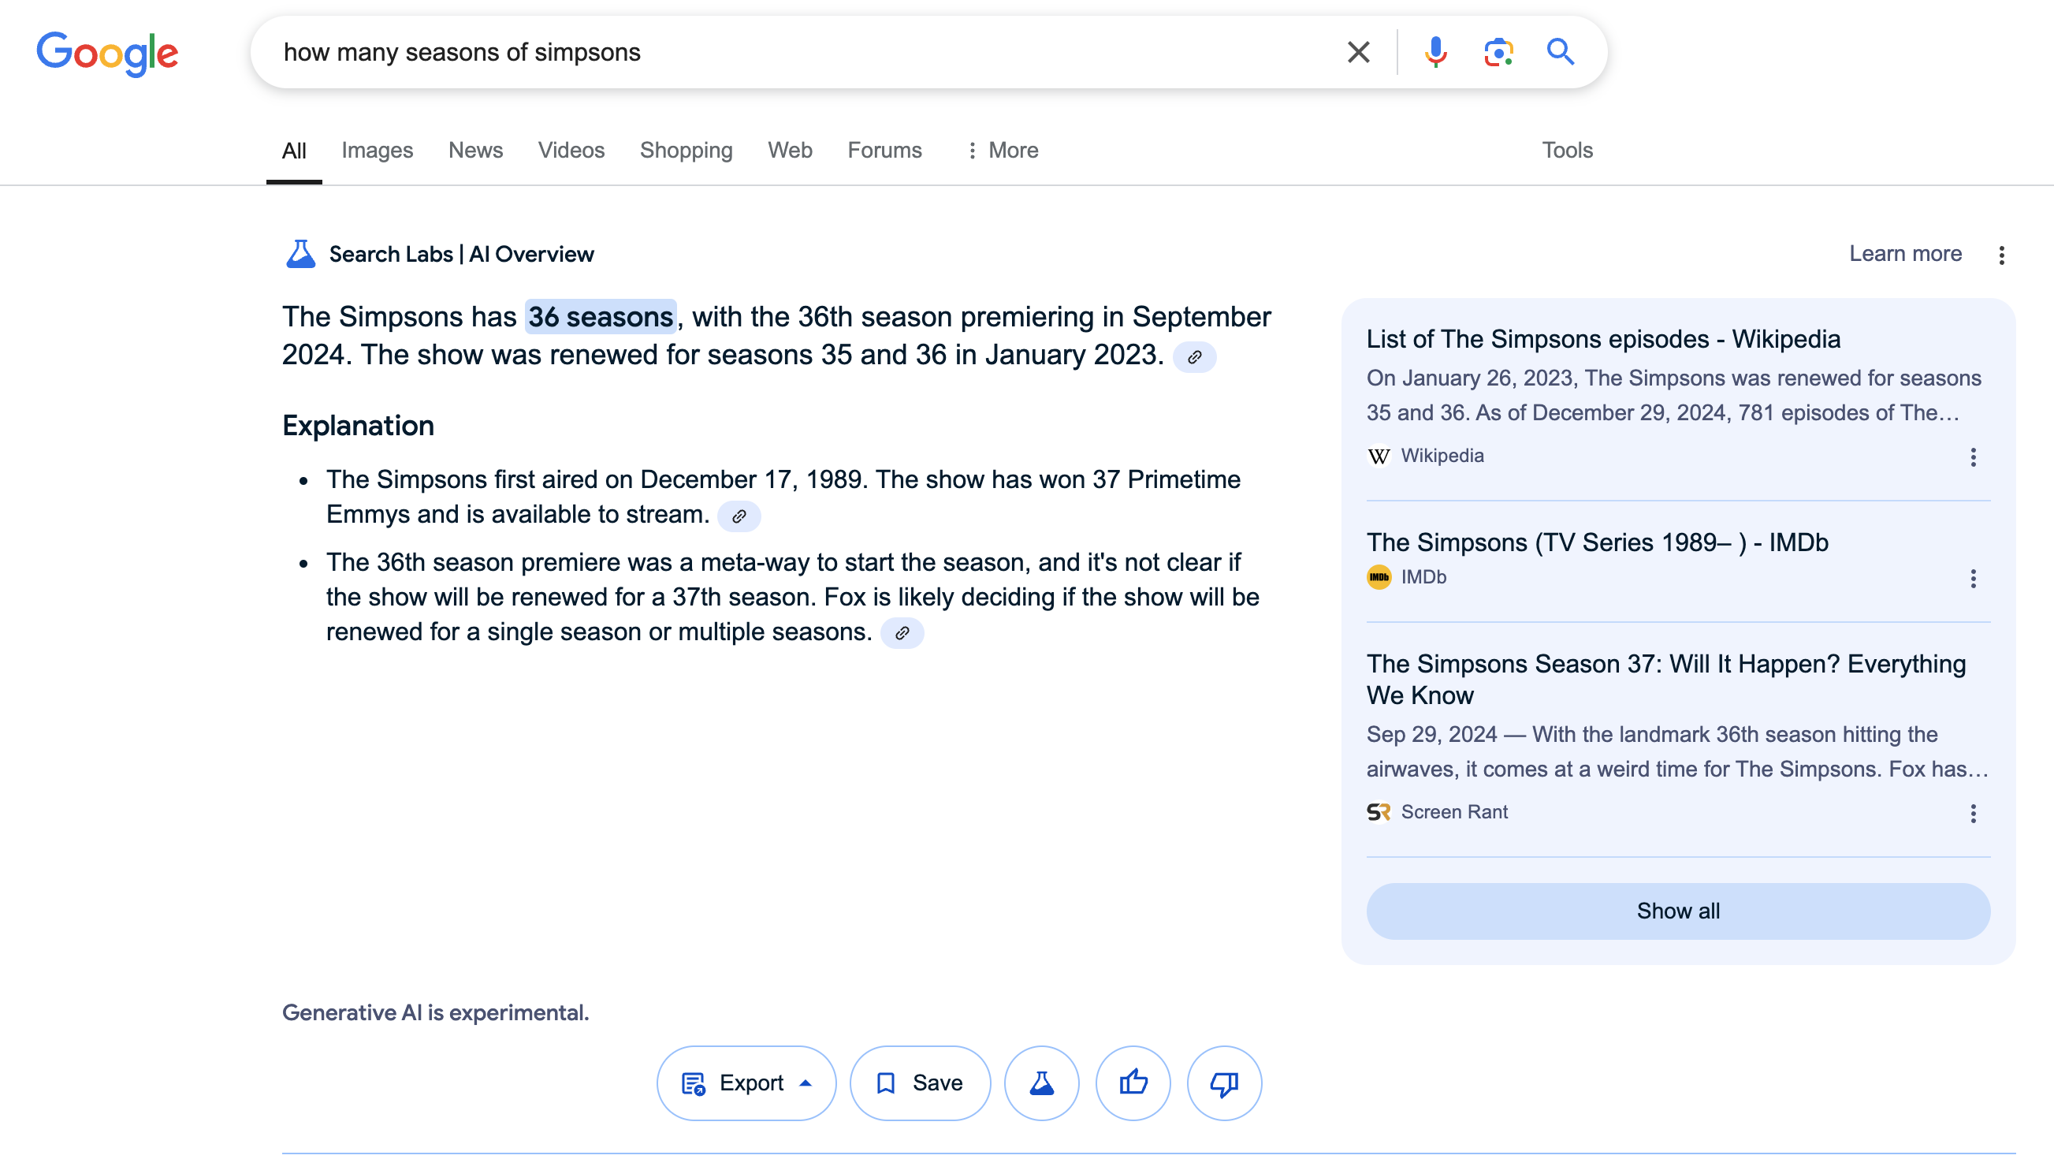The height and width of the screenshot is (1159, 2054).
Task: Open the Tools options
Action: coord(1566,150)
